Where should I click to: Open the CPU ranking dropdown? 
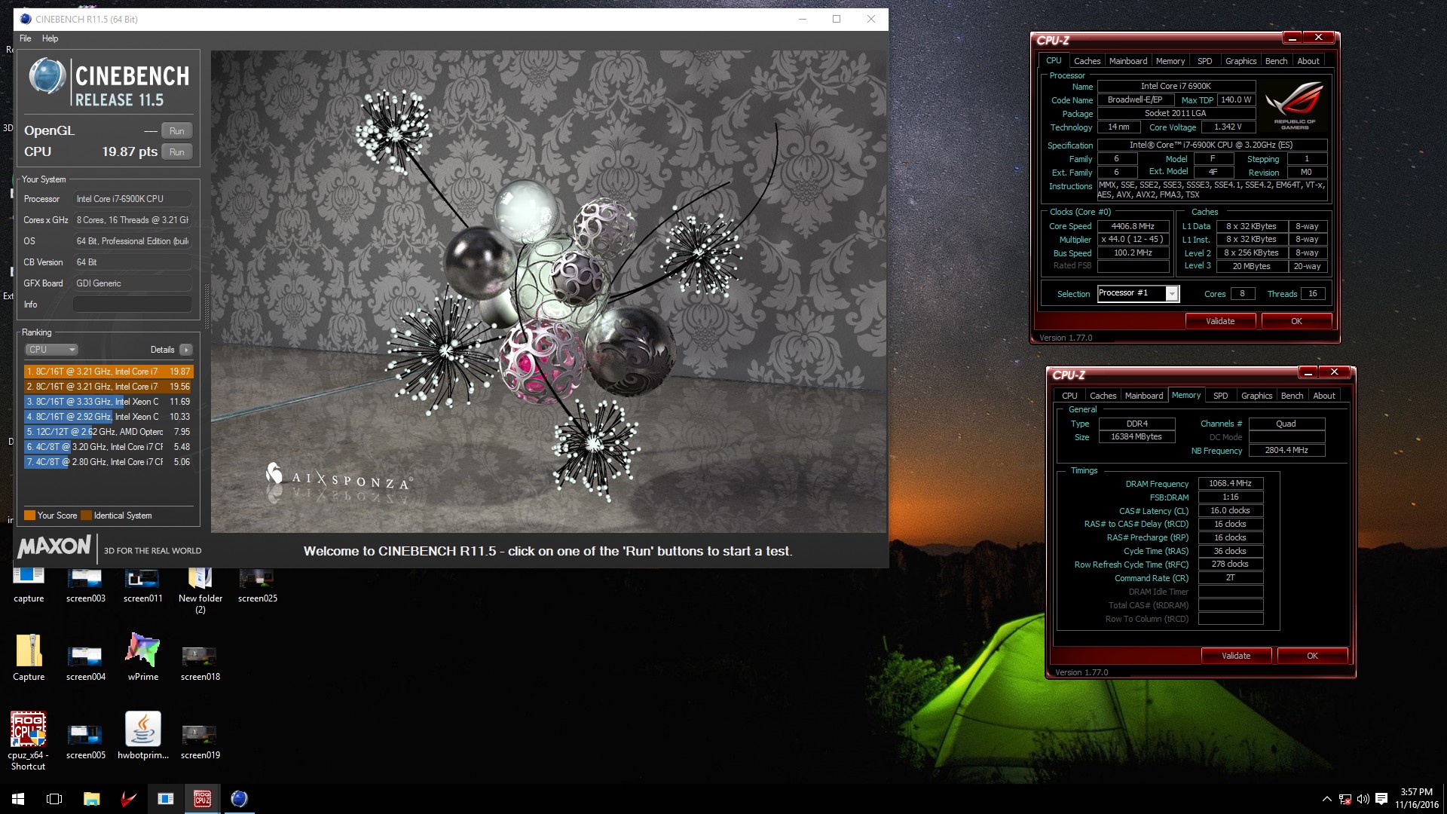(x=51, y=350)
